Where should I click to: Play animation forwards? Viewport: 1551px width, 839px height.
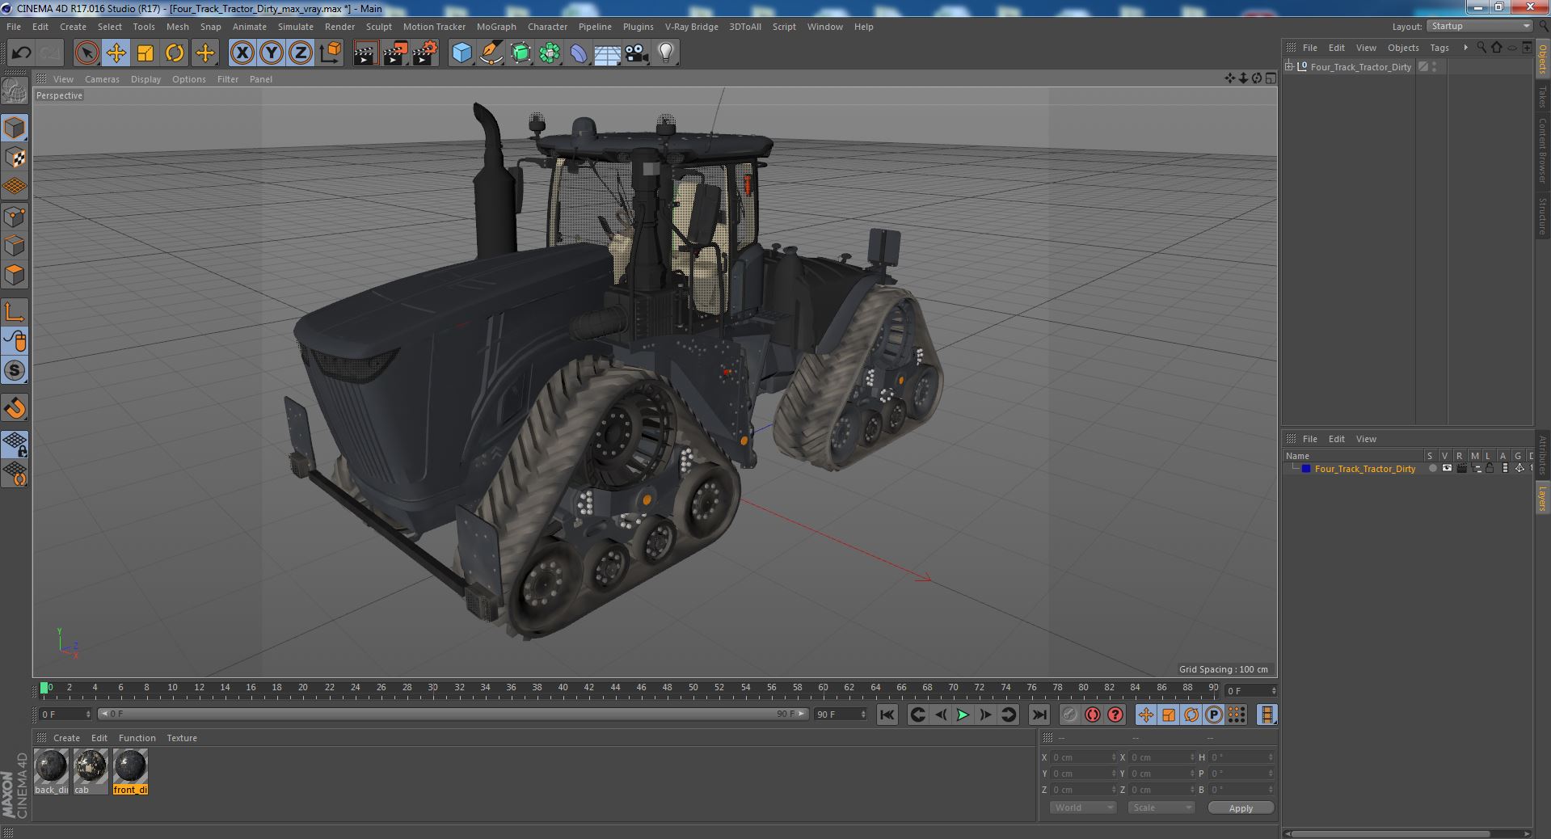(963, 715)
